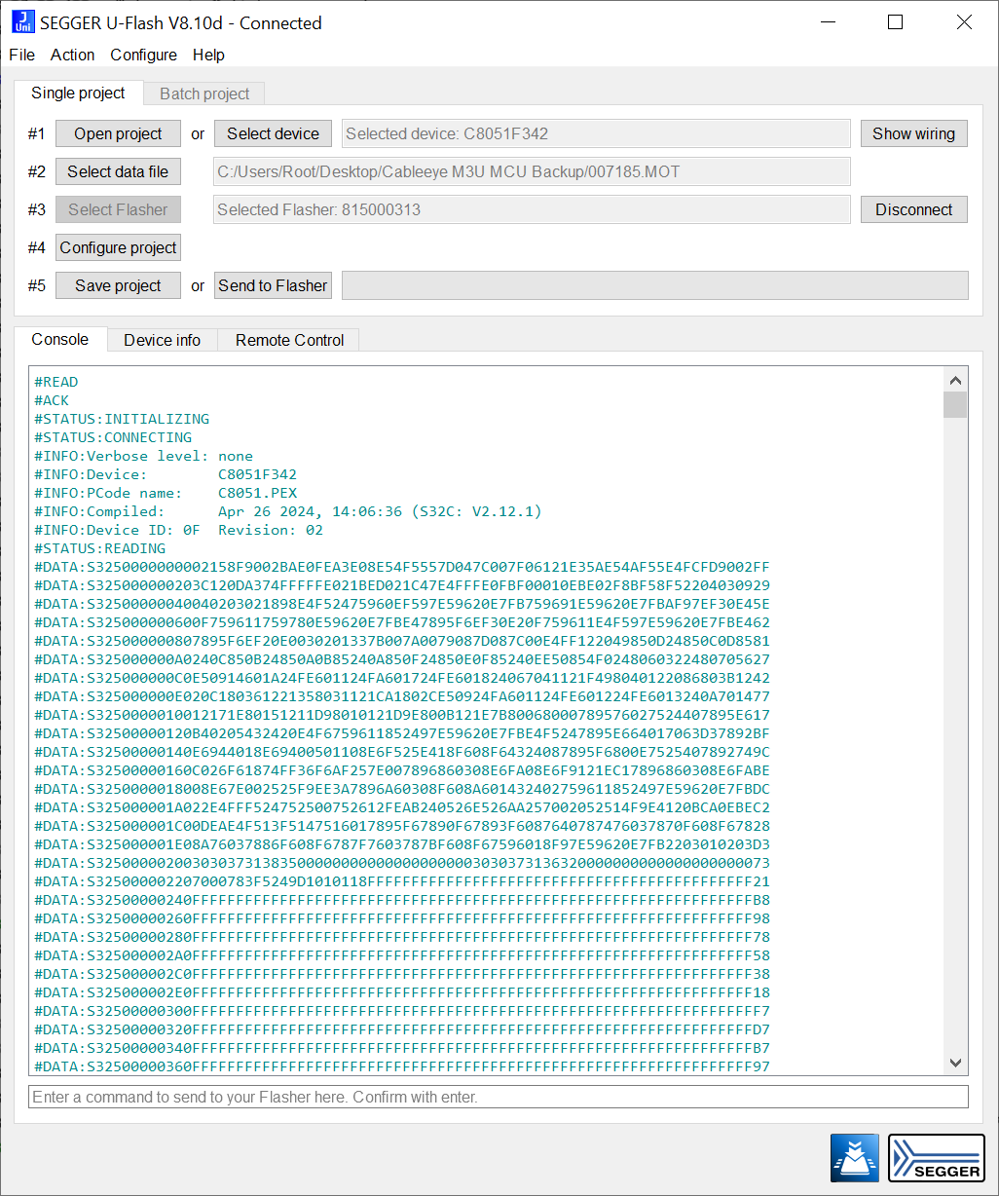The width and height of the screenshot is (999, 1196).
Task: Select the Console tab
Action: pyautogui.click(x=60, y=340)
